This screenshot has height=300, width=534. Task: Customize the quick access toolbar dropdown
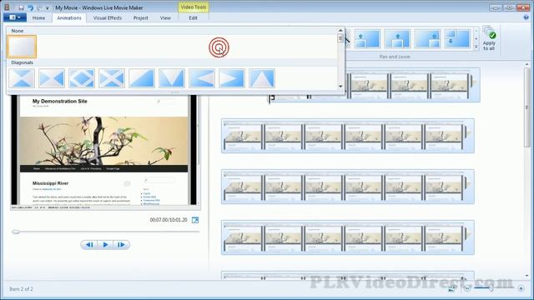47,7
